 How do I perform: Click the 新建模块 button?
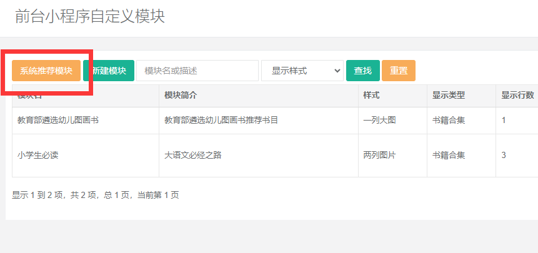109,71
